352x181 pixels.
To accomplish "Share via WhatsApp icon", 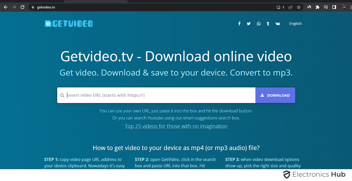I will (x=259, y=24).
